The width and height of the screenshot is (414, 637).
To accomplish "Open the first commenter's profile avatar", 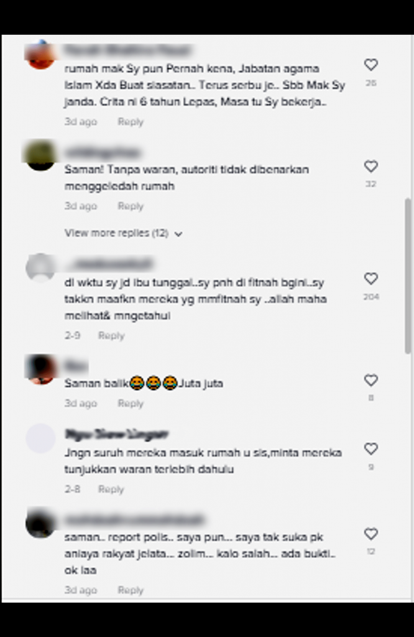I will (40, 55).
